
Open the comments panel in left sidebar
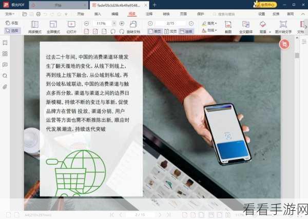click(5, 65)
